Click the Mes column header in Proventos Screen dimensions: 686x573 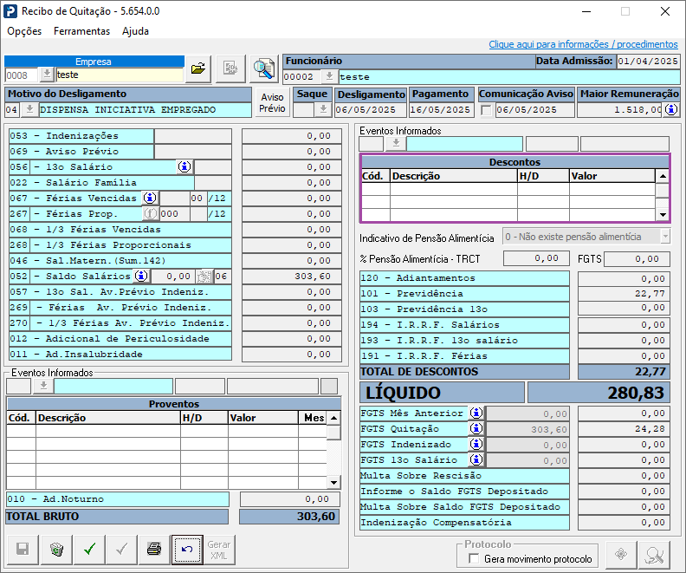point(313,418)
